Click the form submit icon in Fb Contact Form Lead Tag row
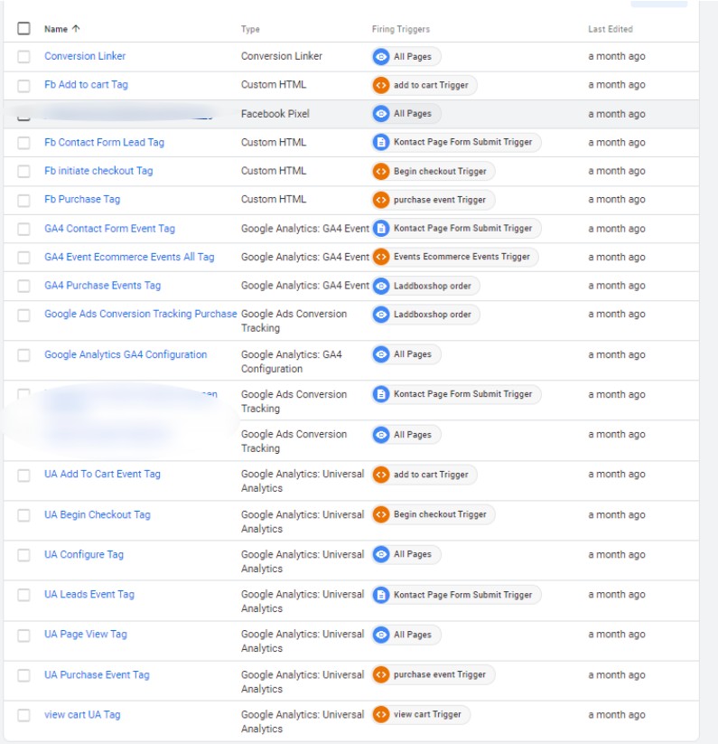 (x=381, y=142)
